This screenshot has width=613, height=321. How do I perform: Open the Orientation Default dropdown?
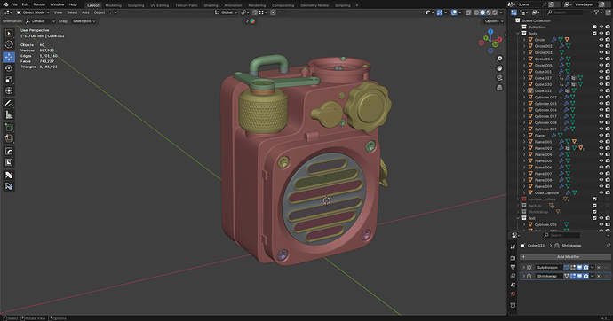(40, 21)
